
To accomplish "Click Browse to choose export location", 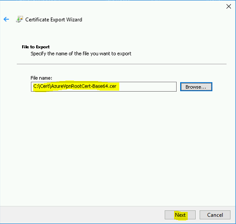I will tap(196, 87).
